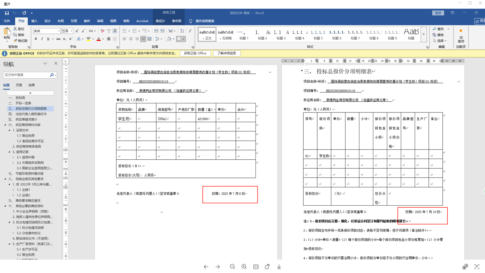Toggle justified paragraph alignment

(143, 39)
